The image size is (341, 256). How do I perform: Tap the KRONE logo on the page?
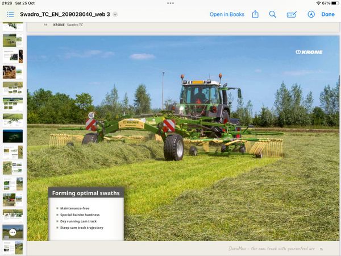click(x=309, y=52)
